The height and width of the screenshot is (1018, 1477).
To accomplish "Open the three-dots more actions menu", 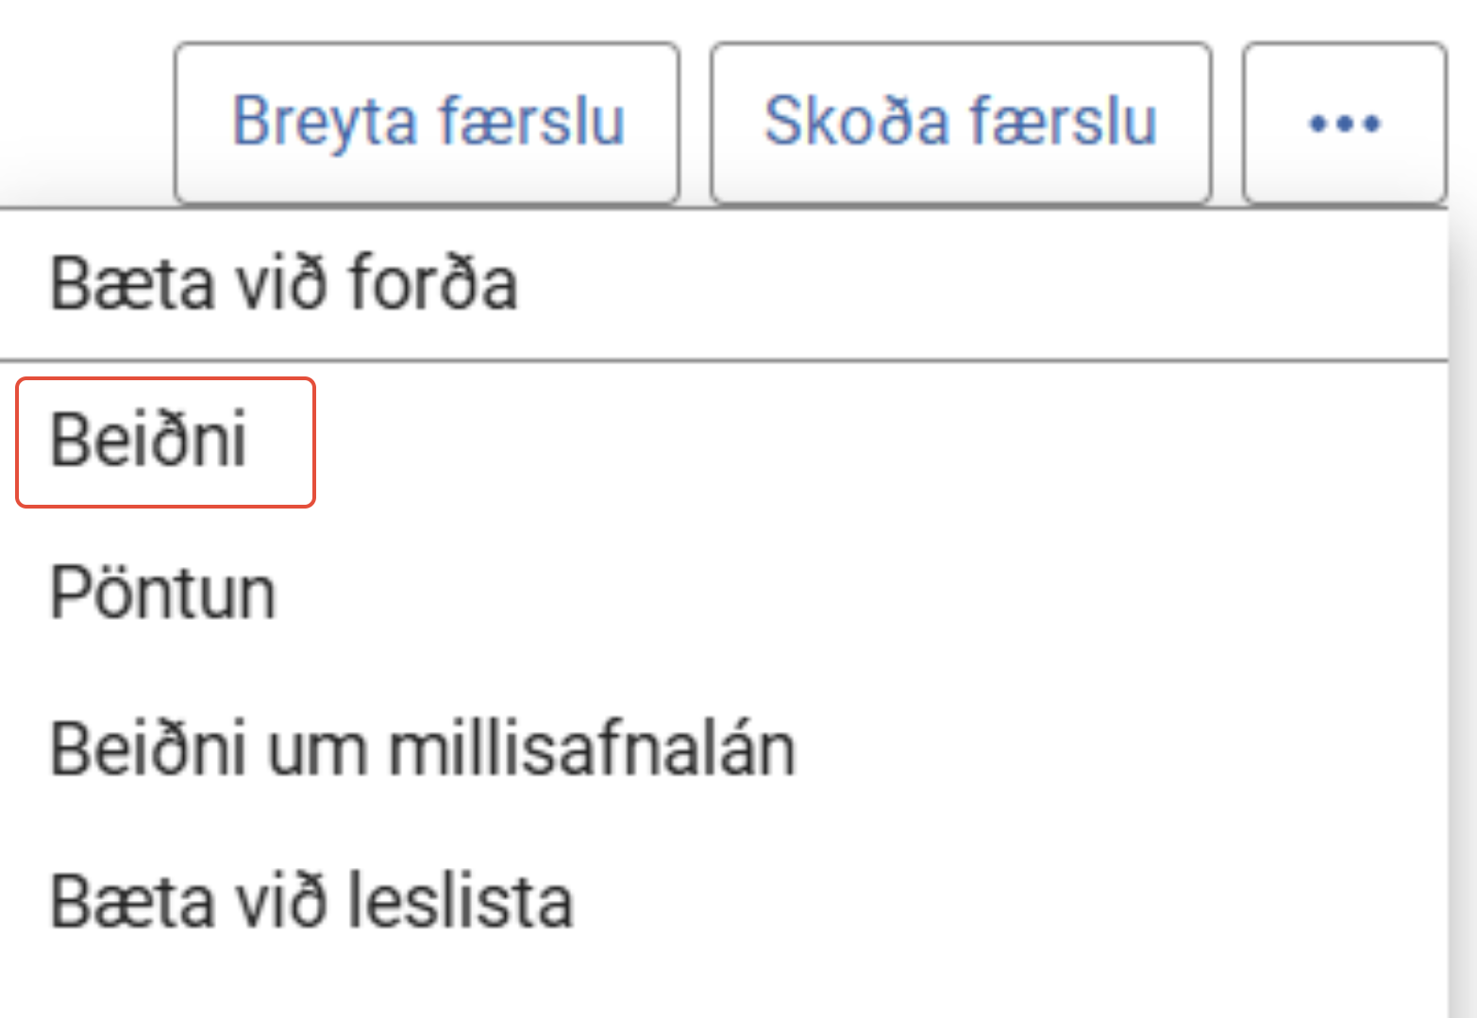I will tap(1344, 123).
